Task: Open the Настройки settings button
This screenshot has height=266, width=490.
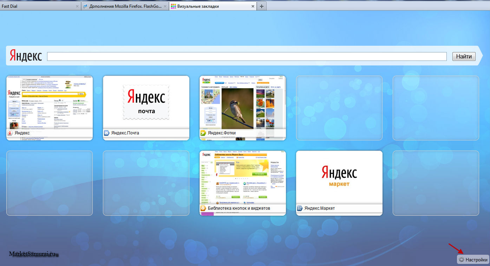Action: click(x=473, y=260)
